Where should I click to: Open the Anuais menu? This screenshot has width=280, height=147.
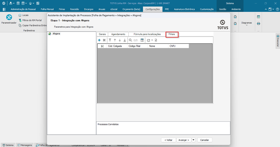click(102, 9)
